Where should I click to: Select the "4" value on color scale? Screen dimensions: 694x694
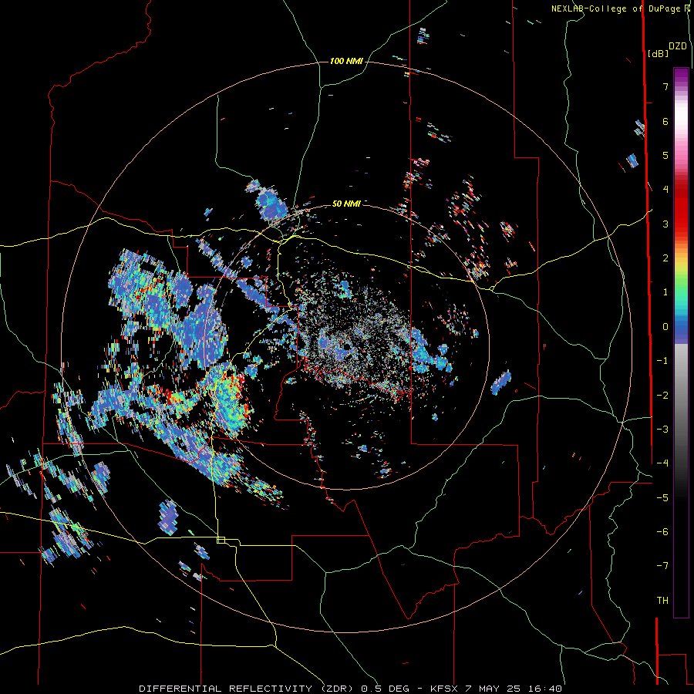[665, 190]
